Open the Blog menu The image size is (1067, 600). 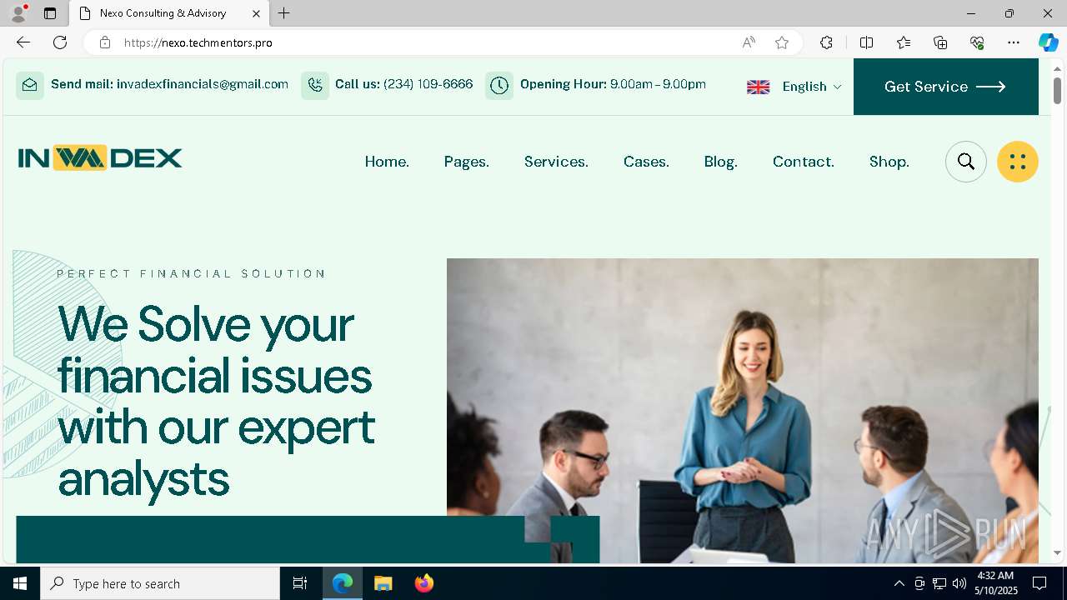[721, 162]
